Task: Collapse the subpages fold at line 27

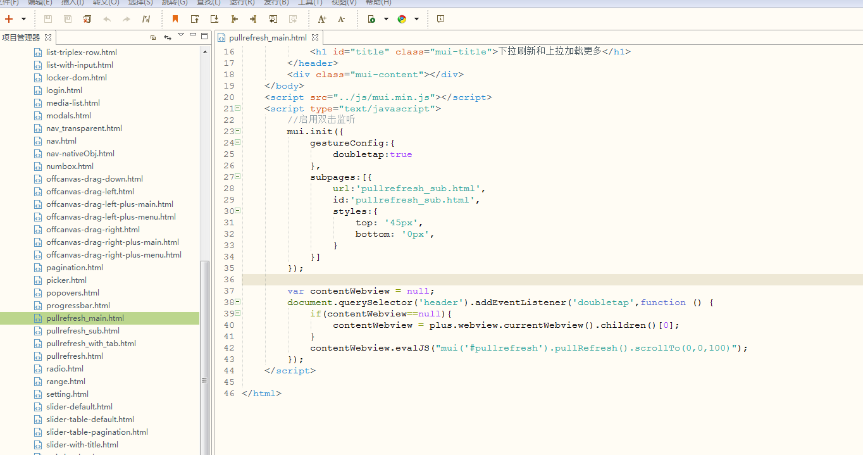Action: (238, 177)
